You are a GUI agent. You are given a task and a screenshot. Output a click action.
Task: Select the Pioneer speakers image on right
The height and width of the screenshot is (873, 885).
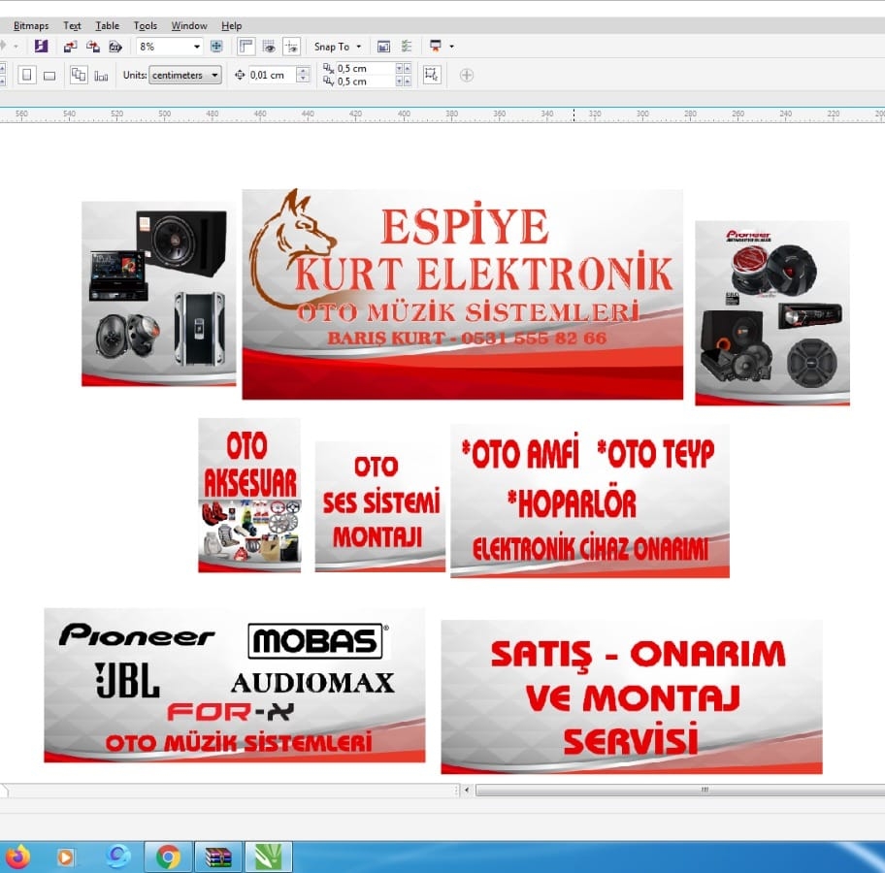tap(772, 313)
